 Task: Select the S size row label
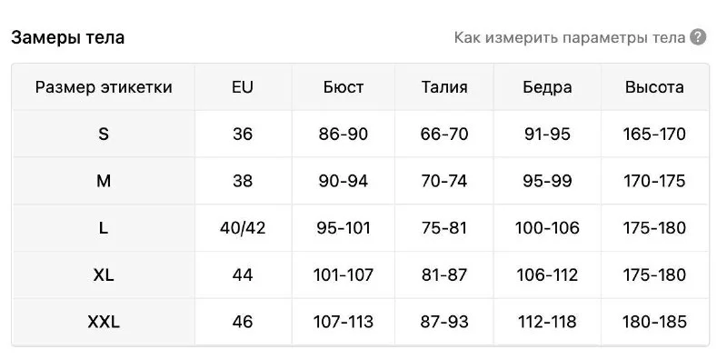[104, 134]
